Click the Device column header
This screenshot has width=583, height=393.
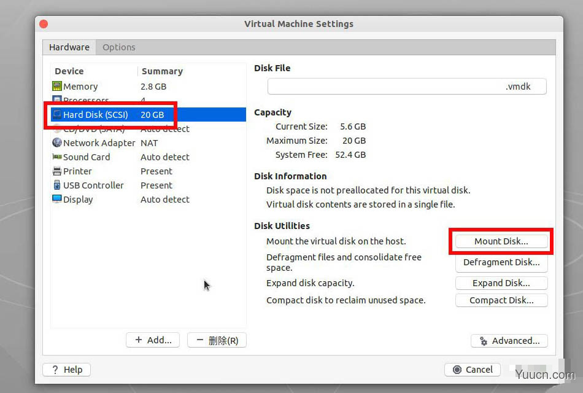point(69,71)
